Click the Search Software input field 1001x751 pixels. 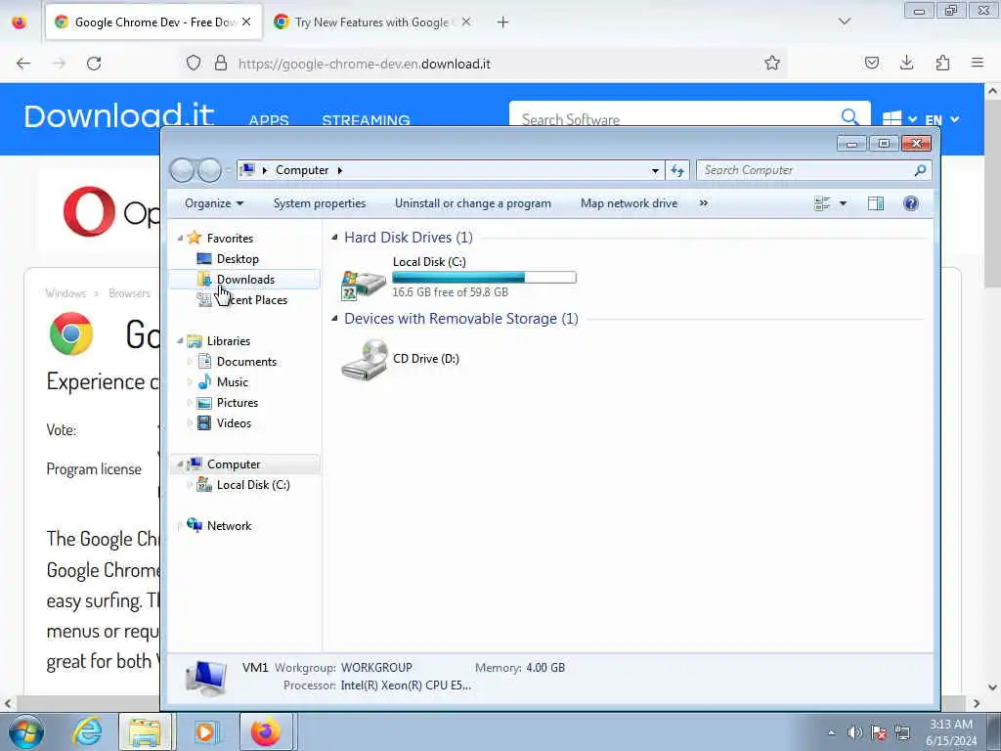tap(674, 118)
